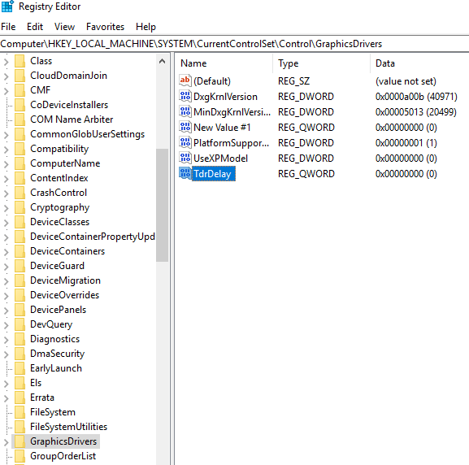Viewport: 469px width, 465px height.
Task: Select the DevicePanels key
Action: (x=58, y=310)
